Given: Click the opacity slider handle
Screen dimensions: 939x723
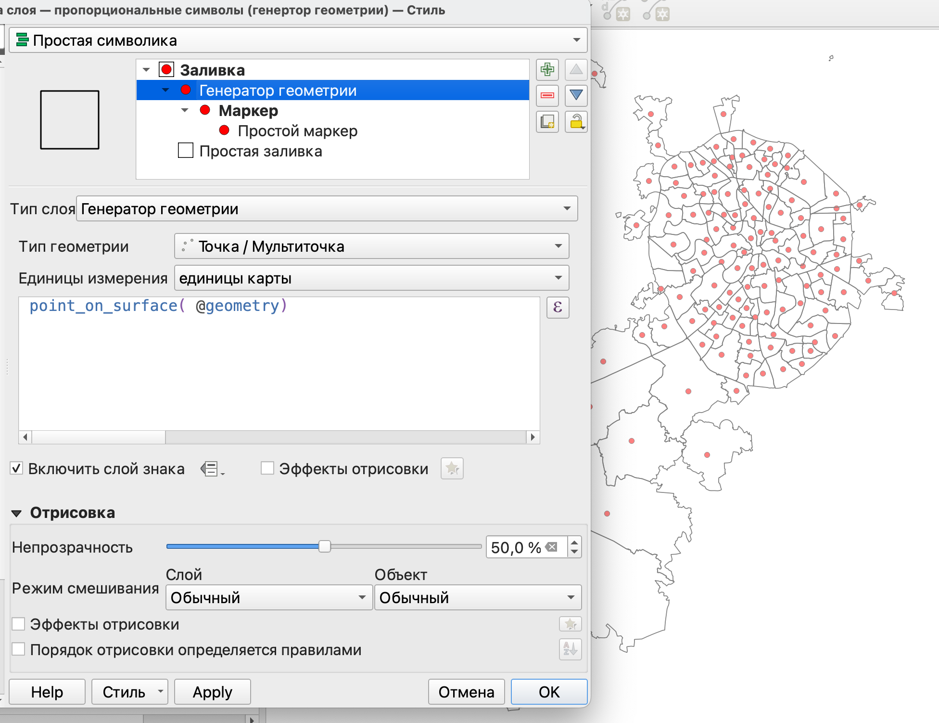Looking at the screenshot, I should coord(325,547).
